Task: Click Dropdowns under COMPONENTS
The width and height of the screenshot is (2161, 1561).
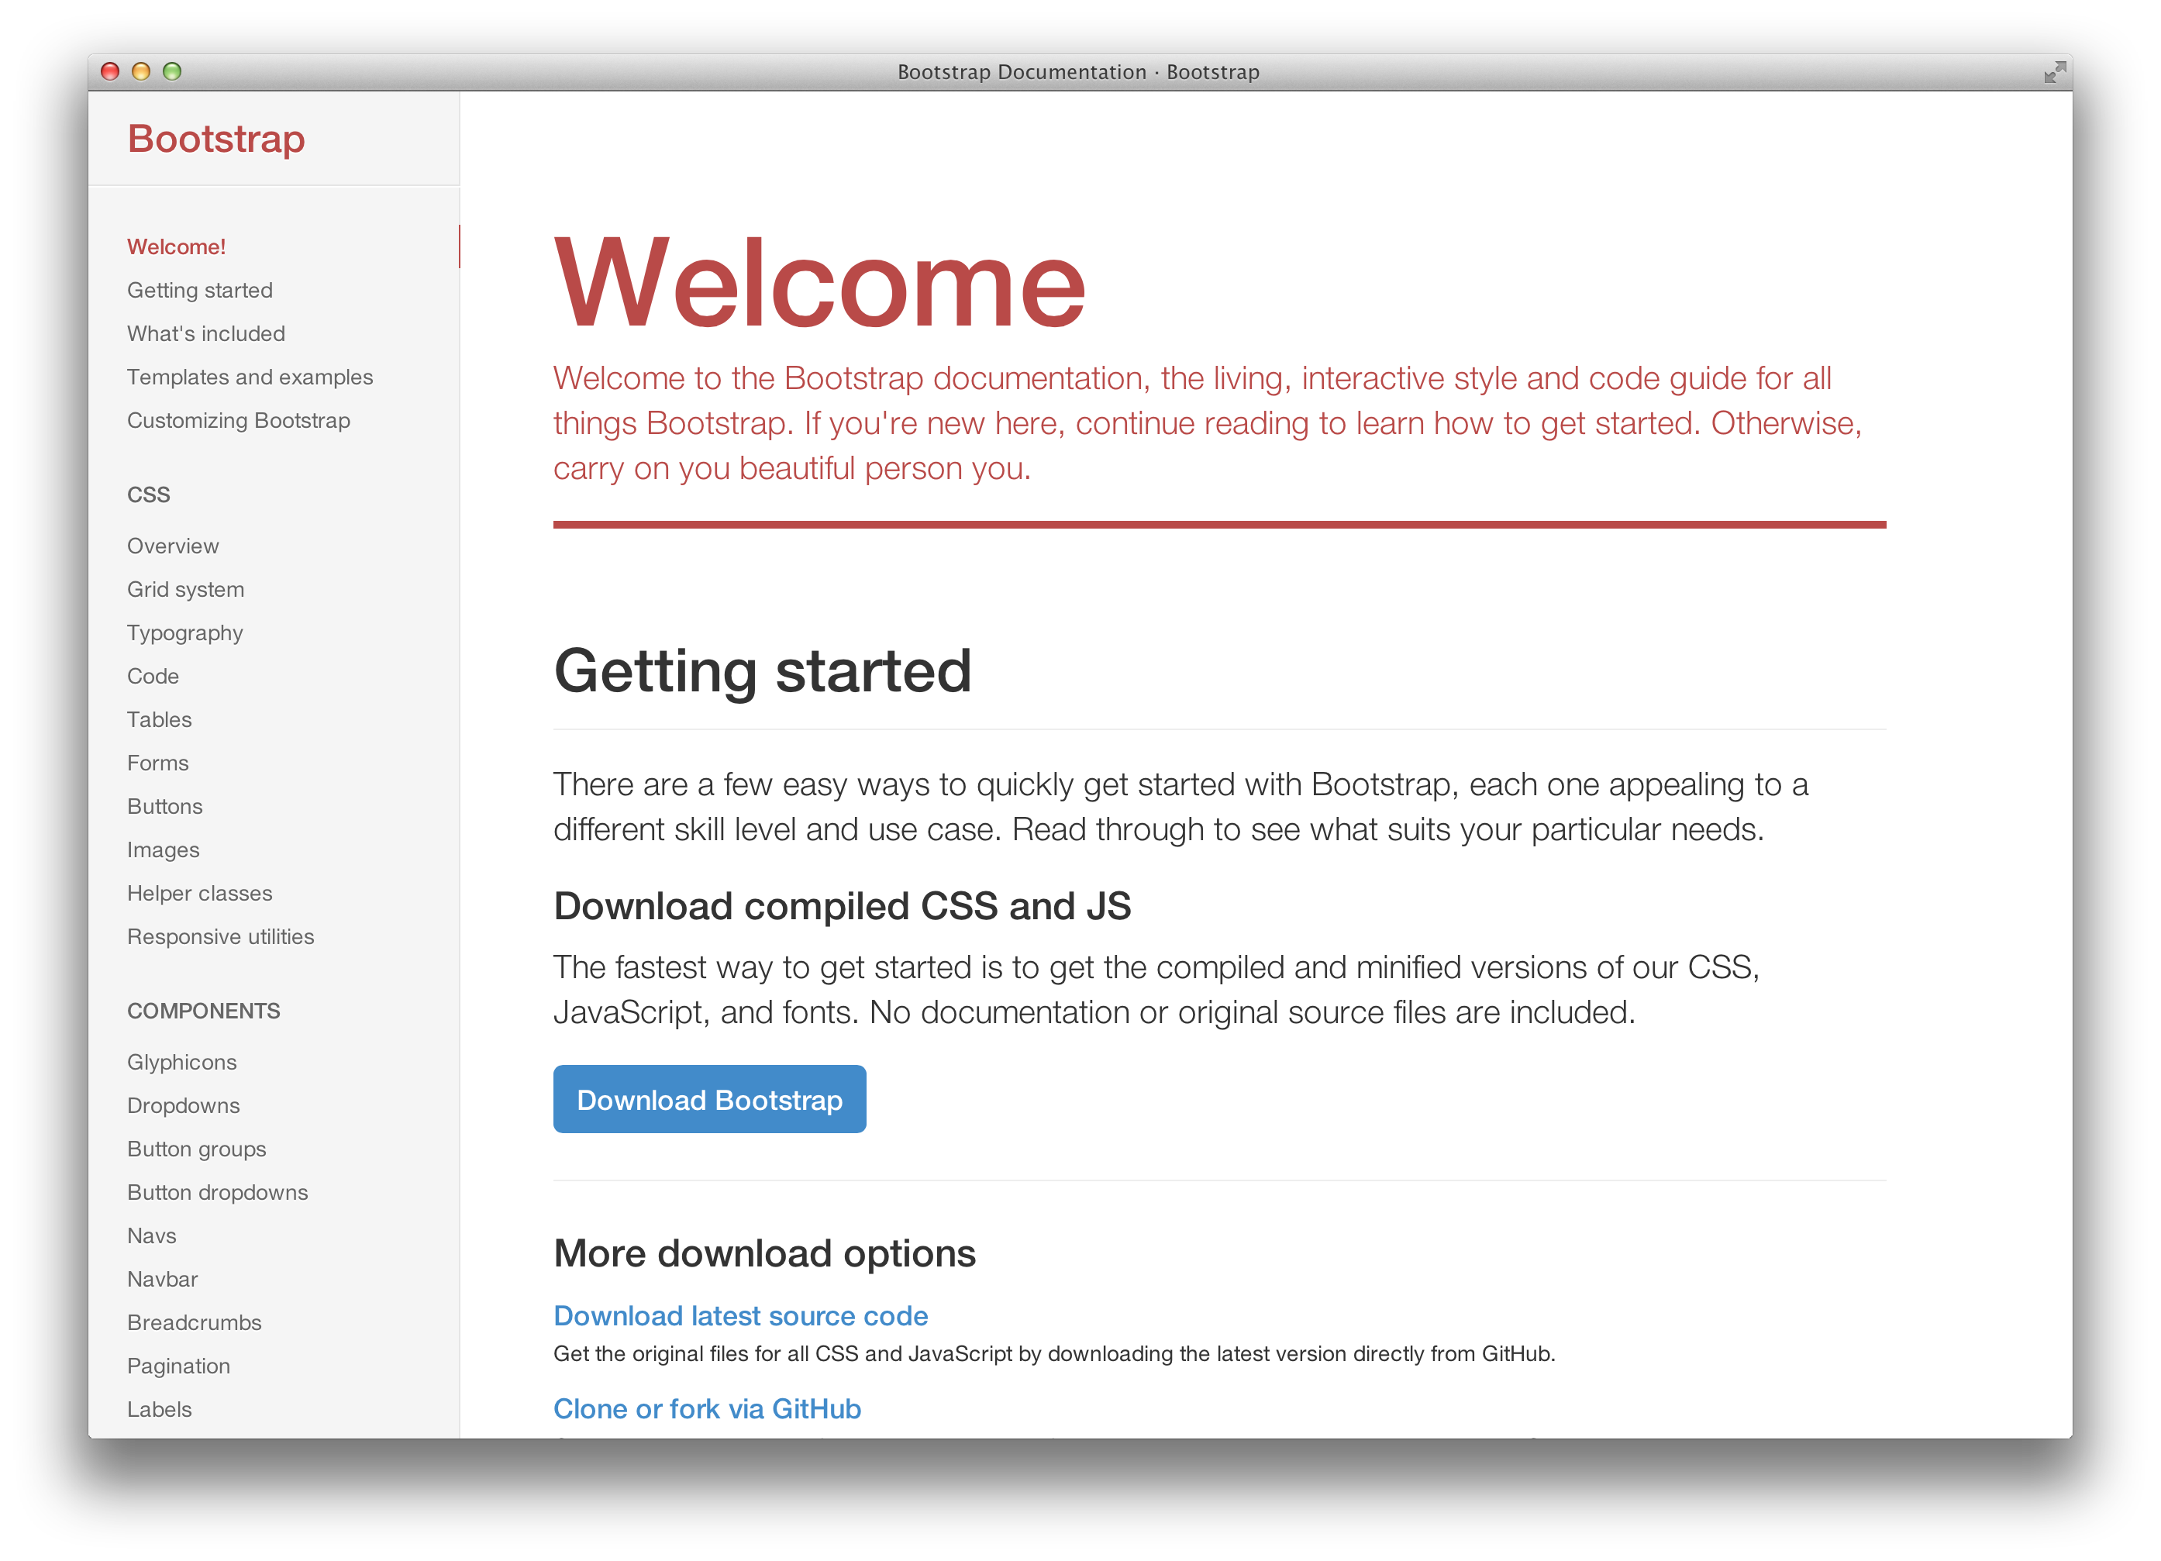Action: click(x=184, y=1106)
